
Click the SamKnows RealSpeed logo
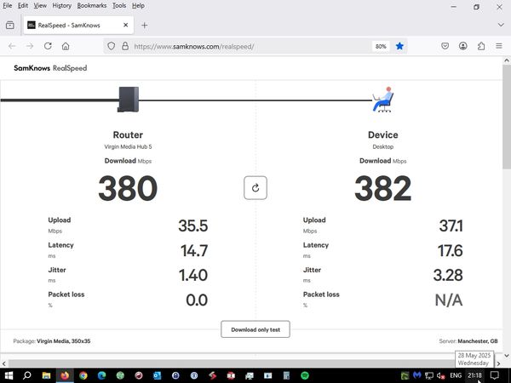[x=50, y=68]
